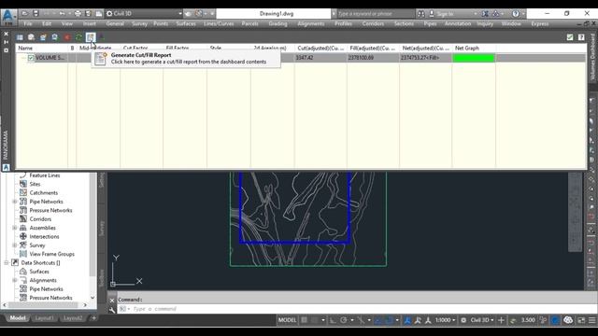Click the Open file quick access icon
The height and width of the screenshot is (336, 598).
point(25,13)
